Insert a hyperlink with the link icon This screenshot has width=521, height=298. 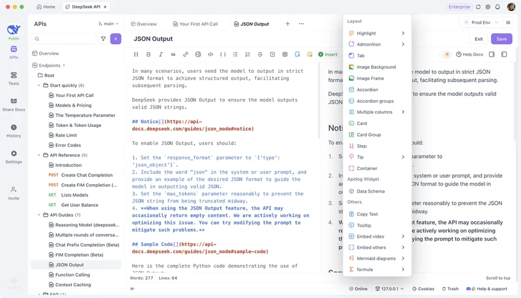[x=186, y=55]
